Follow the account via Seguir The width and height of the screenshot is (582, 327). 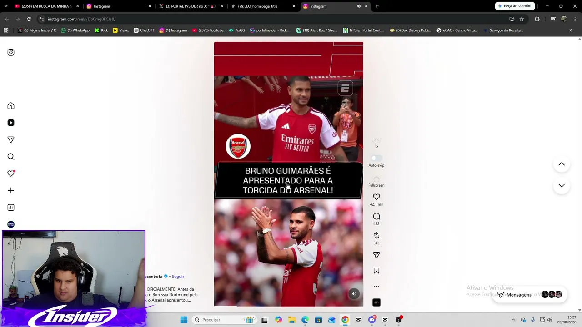pyautogui.click(x=178, y=277)
